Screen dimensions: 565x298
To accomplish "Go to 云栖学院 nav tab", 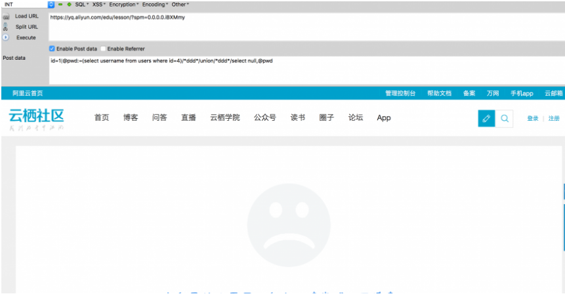I will pos(225,117).
